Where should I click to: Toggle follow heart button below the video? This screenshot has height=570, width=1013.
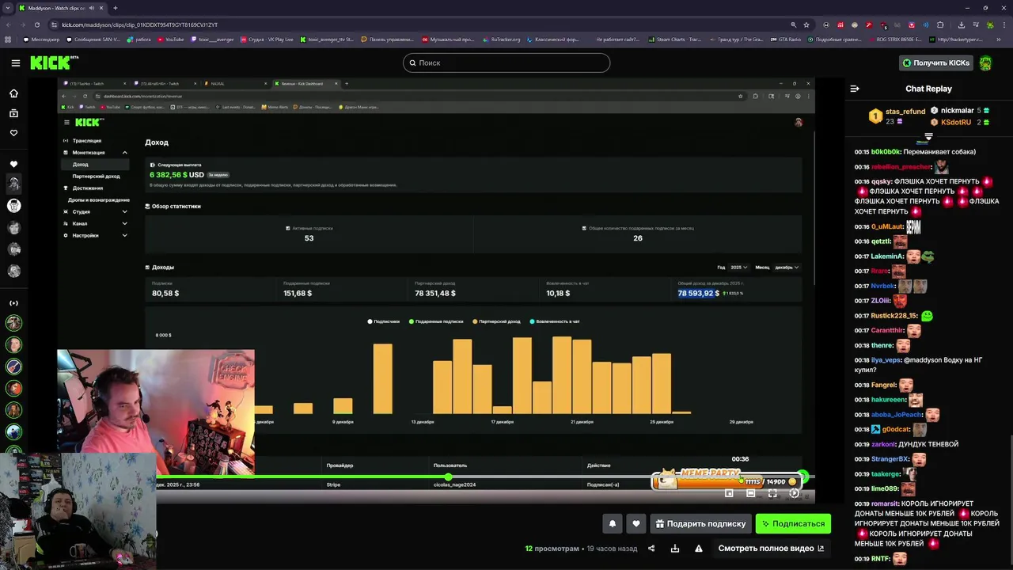[x=635, y=523]
